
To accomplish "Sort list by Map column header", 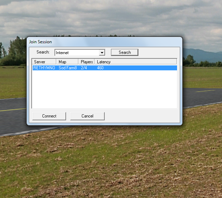I will click(x=67, y=62).
